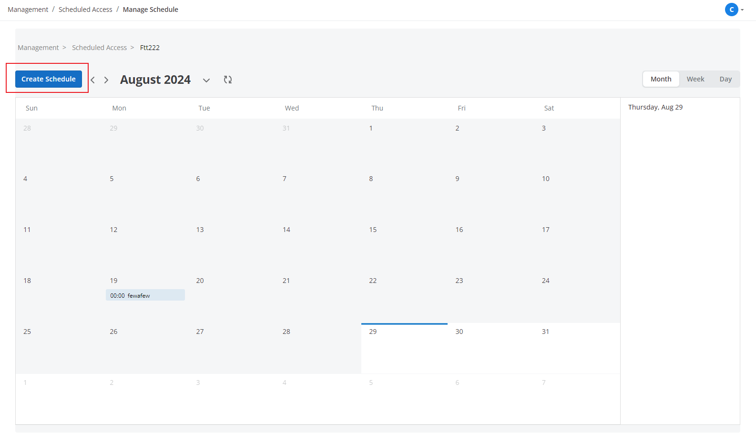Go to previous month arrow
Viewport: 756px width, 433px height.
93,80
